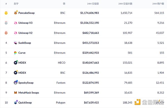
Task: Click the Curve rainbow logo icon
Action: 16,53
